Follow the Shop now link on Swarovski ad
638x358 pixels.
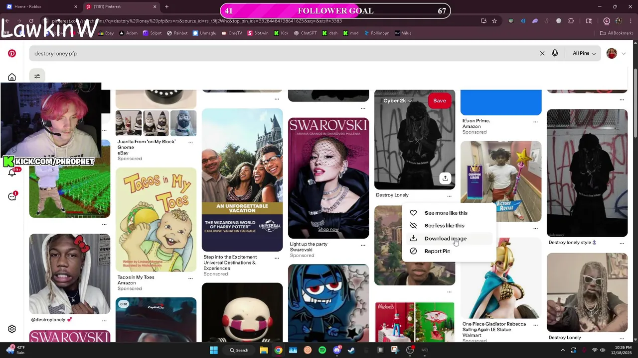pyautogui.click(x=328, y=229)
